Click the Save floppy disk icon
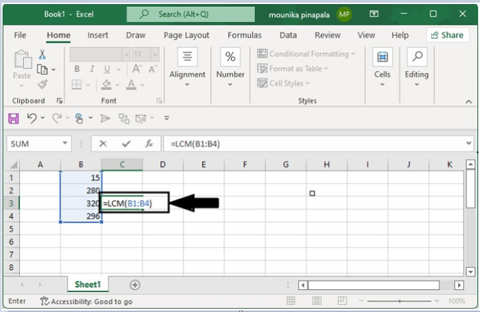The width and height of the screenshot is (480, 312). tap(14, 119)
